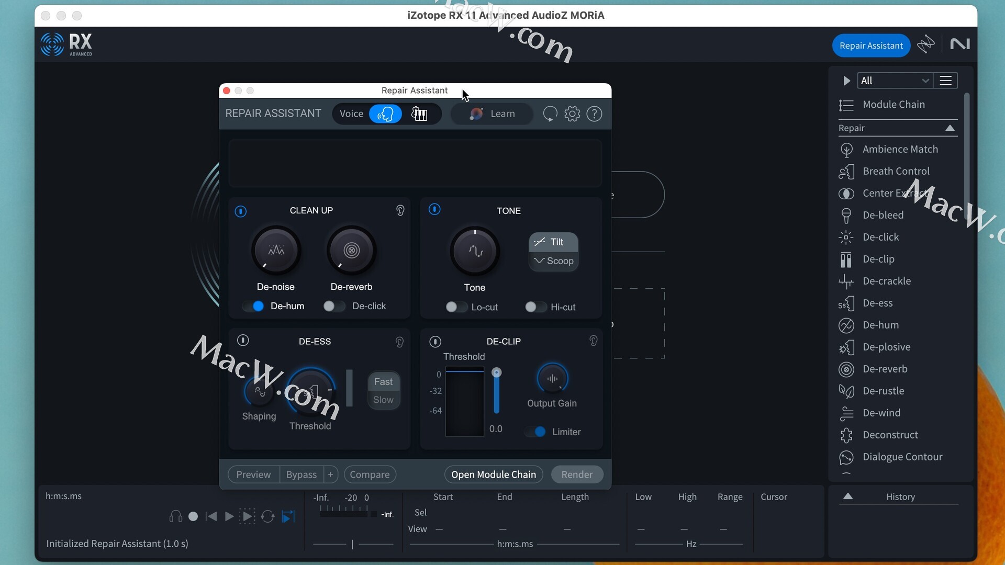
Task: Toggle the De-ess power button
Action: click(x=243, y=340)
